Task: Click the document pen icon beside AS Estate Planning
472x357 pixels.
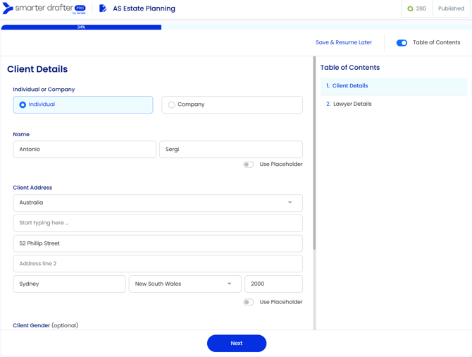Action: tap(103, 8)
